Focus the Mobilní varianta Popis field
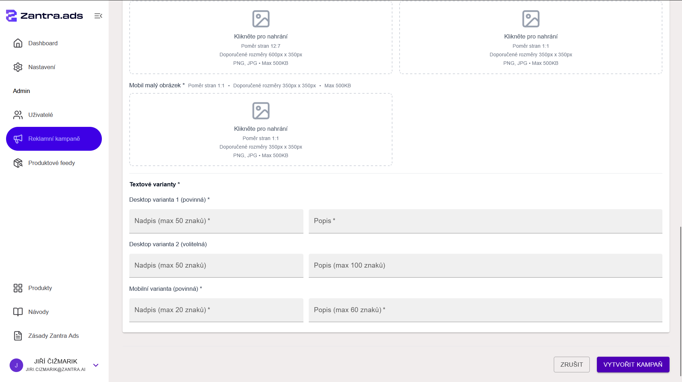 point(485,310)
